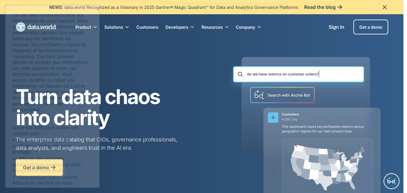Click the enterprise data catalog tagline
The height and width of the screenshot is (193, 407).
[x=97, y=143]
